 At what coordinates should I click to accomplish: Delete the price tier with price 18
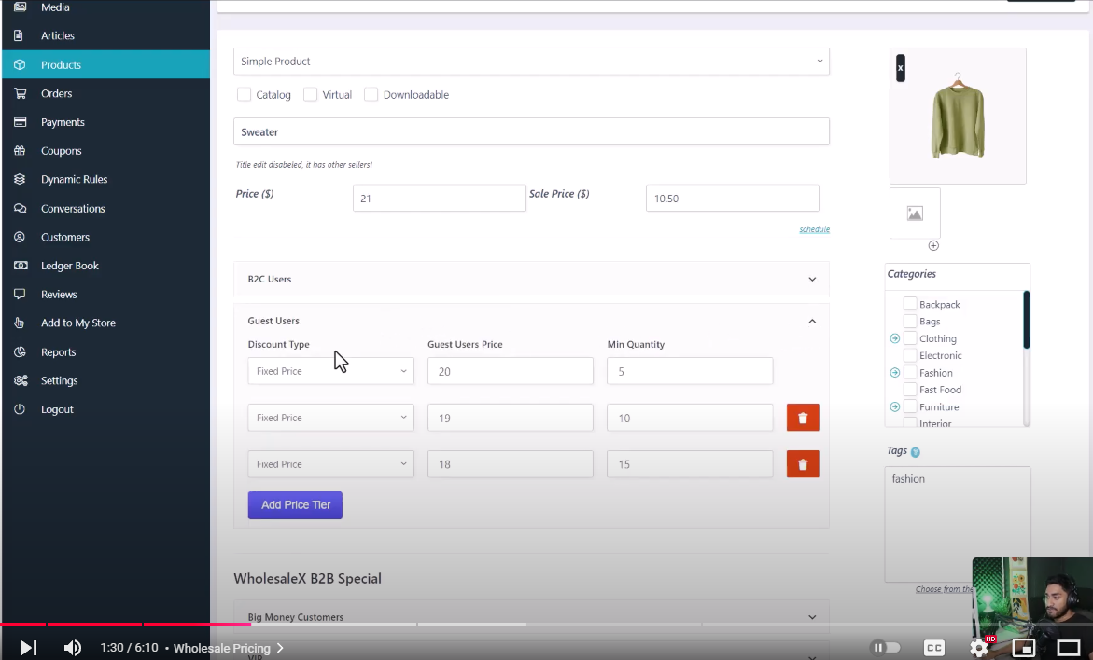tap(802, 464)
